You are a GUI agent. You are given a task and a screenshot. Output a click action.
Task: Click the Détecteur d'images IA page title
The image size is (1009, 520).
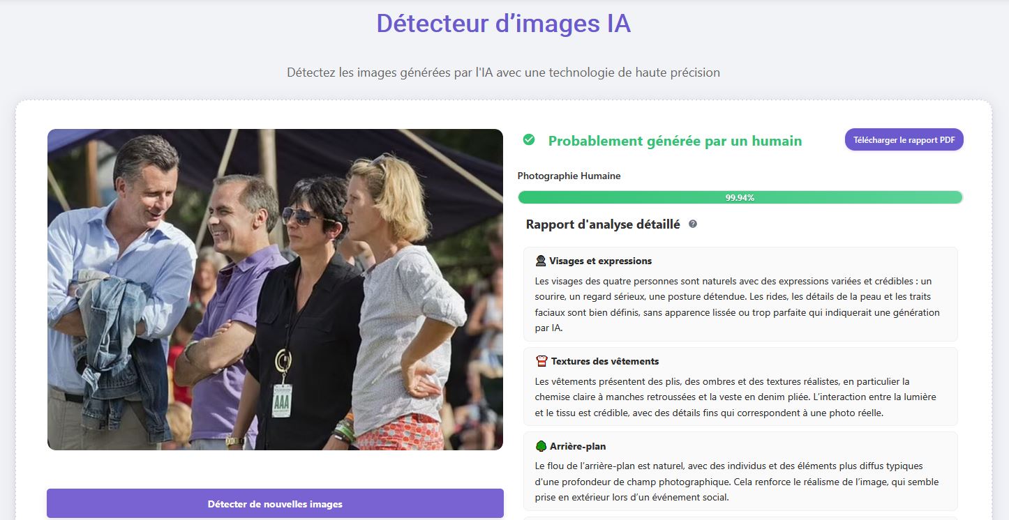click(503, 23)
